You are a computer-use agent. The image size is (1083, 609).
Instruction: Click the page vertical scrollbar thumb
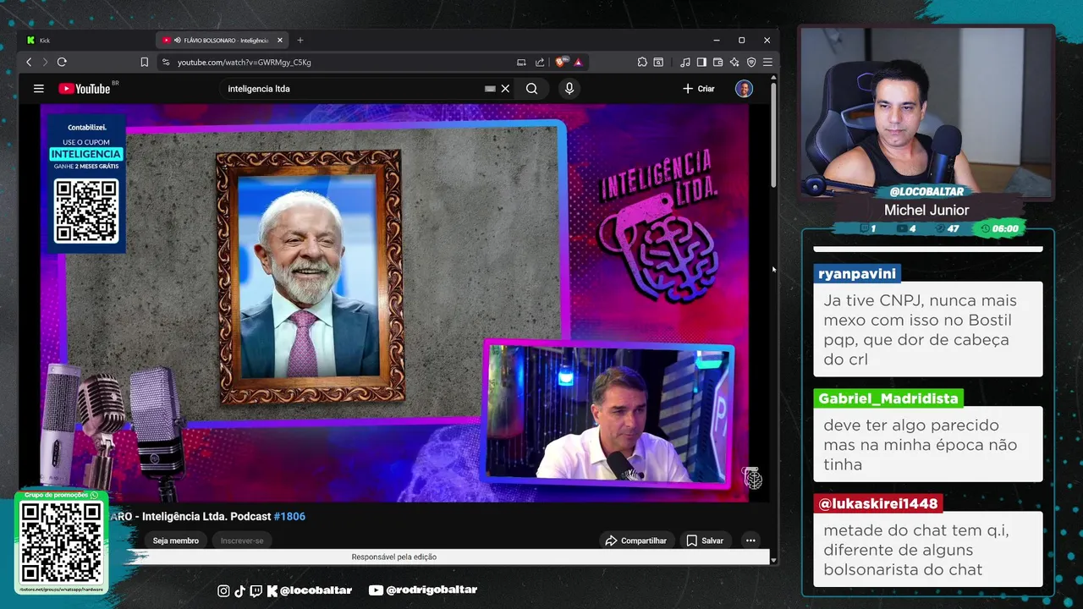tap(773, 135)
